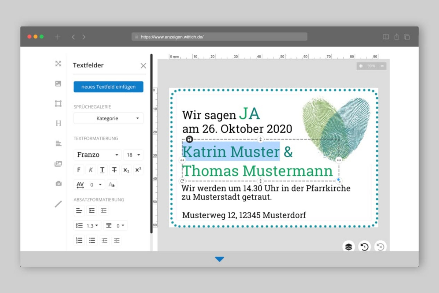The height and width of the screenshot is (293, 439).
Task: Select the frame tool in sidebar
Action: coord(58,104)
